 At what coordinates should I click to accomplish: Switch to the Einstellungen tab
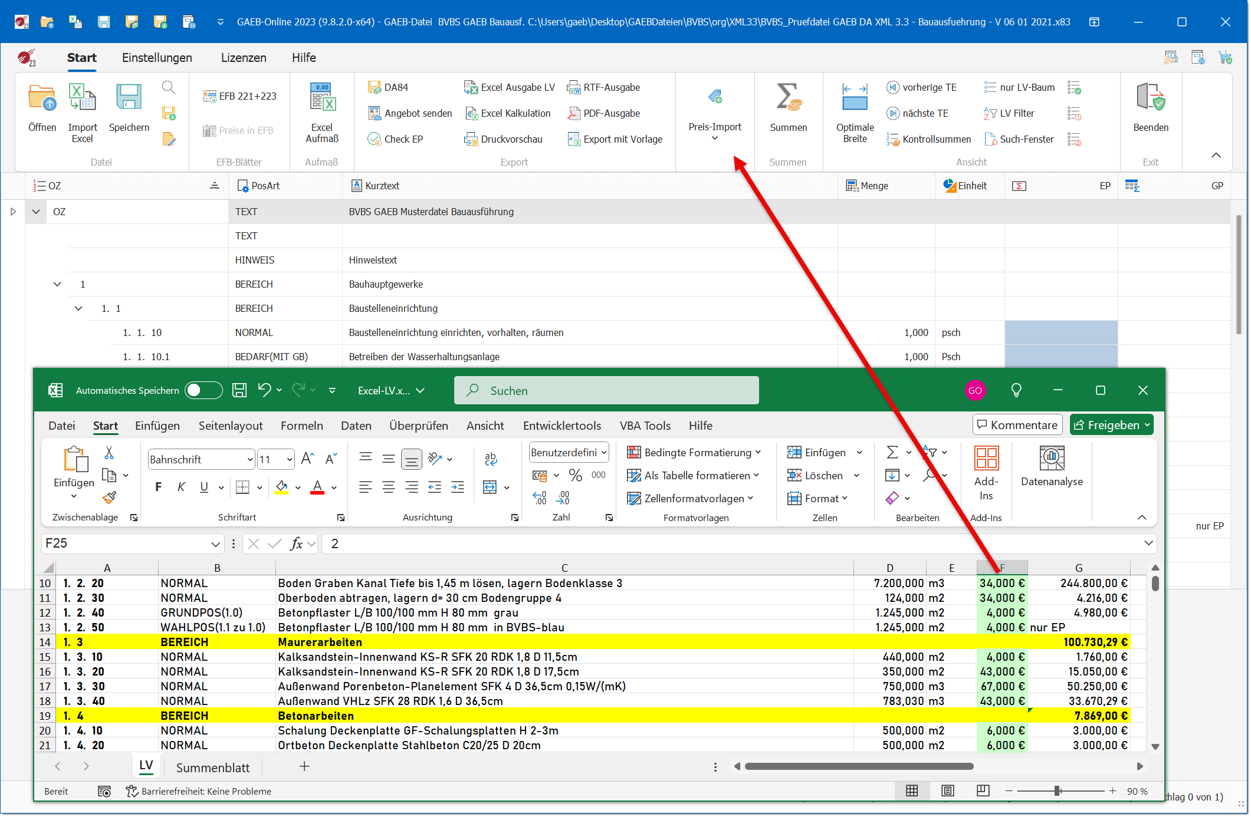[156, 57]
